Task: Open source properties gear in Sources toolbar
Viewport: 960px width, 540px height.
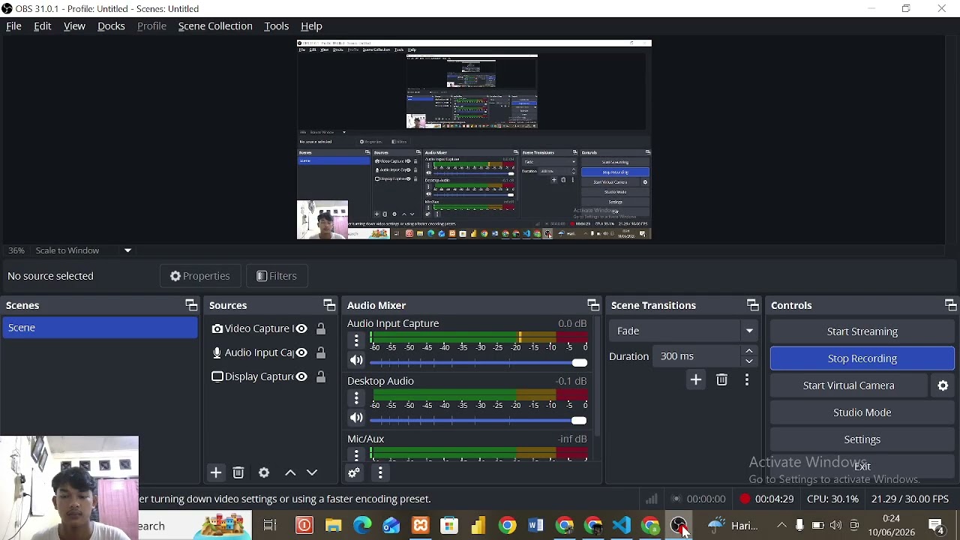Action: [x=264, y=473]
